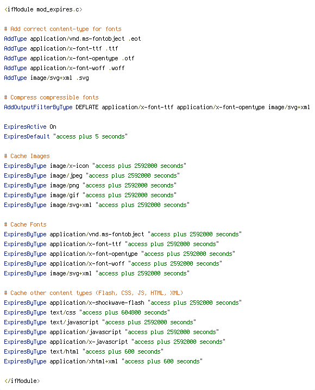Click the .woff extension text
Screen dimensions: 315x390
click(117, 68)
